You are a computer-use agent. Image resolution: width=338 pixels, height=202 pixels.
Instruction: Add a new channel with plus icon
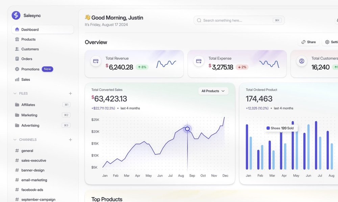point(70,139)
